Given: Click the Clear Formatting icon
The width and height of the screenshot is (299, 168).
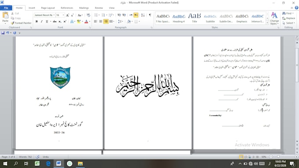Looking at the screenshot, I should tap(88, 15).
